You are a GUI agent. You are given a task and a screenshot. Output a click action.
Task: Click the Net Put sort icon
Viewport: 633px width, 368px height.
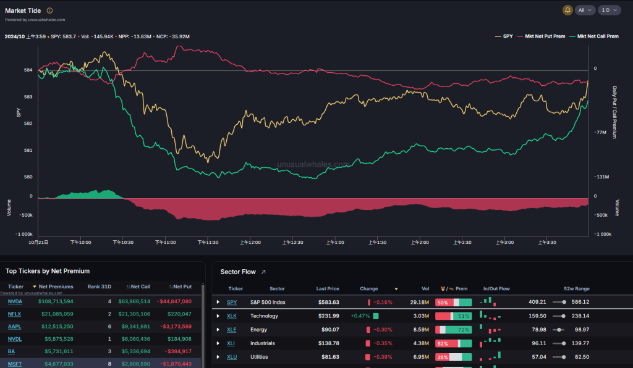click(171, 286)
